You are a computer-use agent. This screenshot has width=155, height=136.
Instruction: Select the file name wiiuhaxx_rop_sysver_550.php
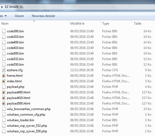pos(27,131)
